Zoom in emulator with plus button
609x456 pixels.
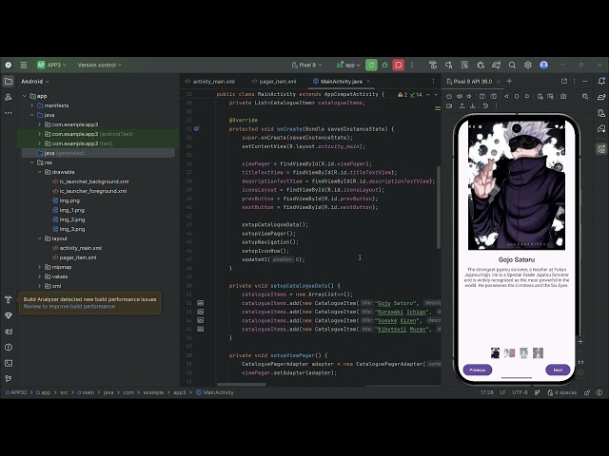[x=580, y=342]
